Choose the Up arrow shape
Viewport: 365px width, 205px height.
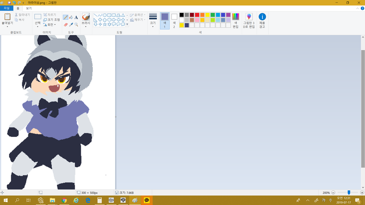[x=123, y=20]
